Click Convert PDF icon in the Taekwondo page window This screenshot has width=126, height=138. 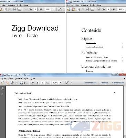point(7,83)
